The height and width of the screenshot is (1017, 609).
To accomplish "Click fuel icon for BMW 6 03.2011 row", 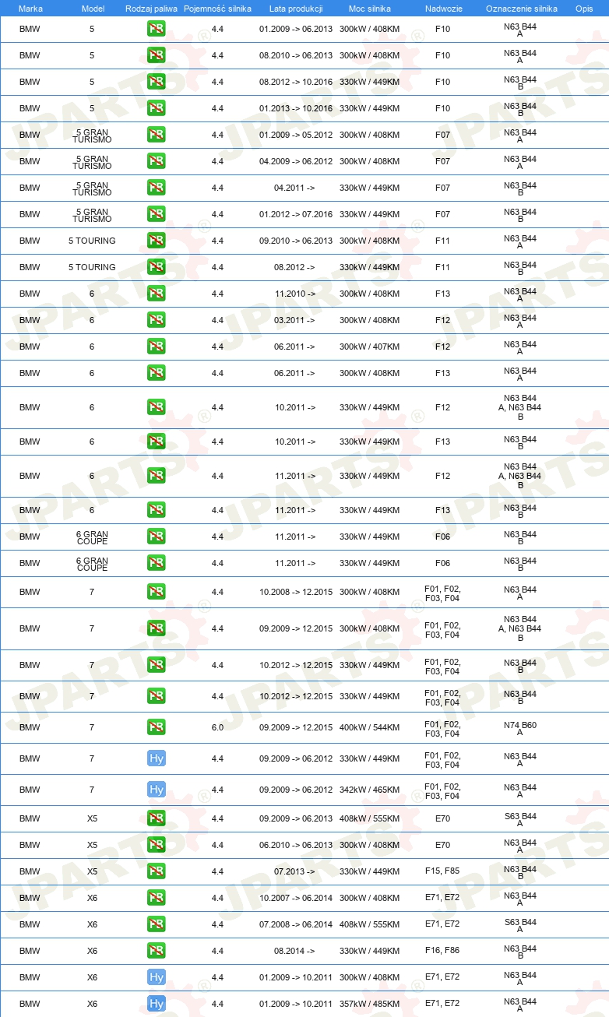I will click(x=156, y=320).
